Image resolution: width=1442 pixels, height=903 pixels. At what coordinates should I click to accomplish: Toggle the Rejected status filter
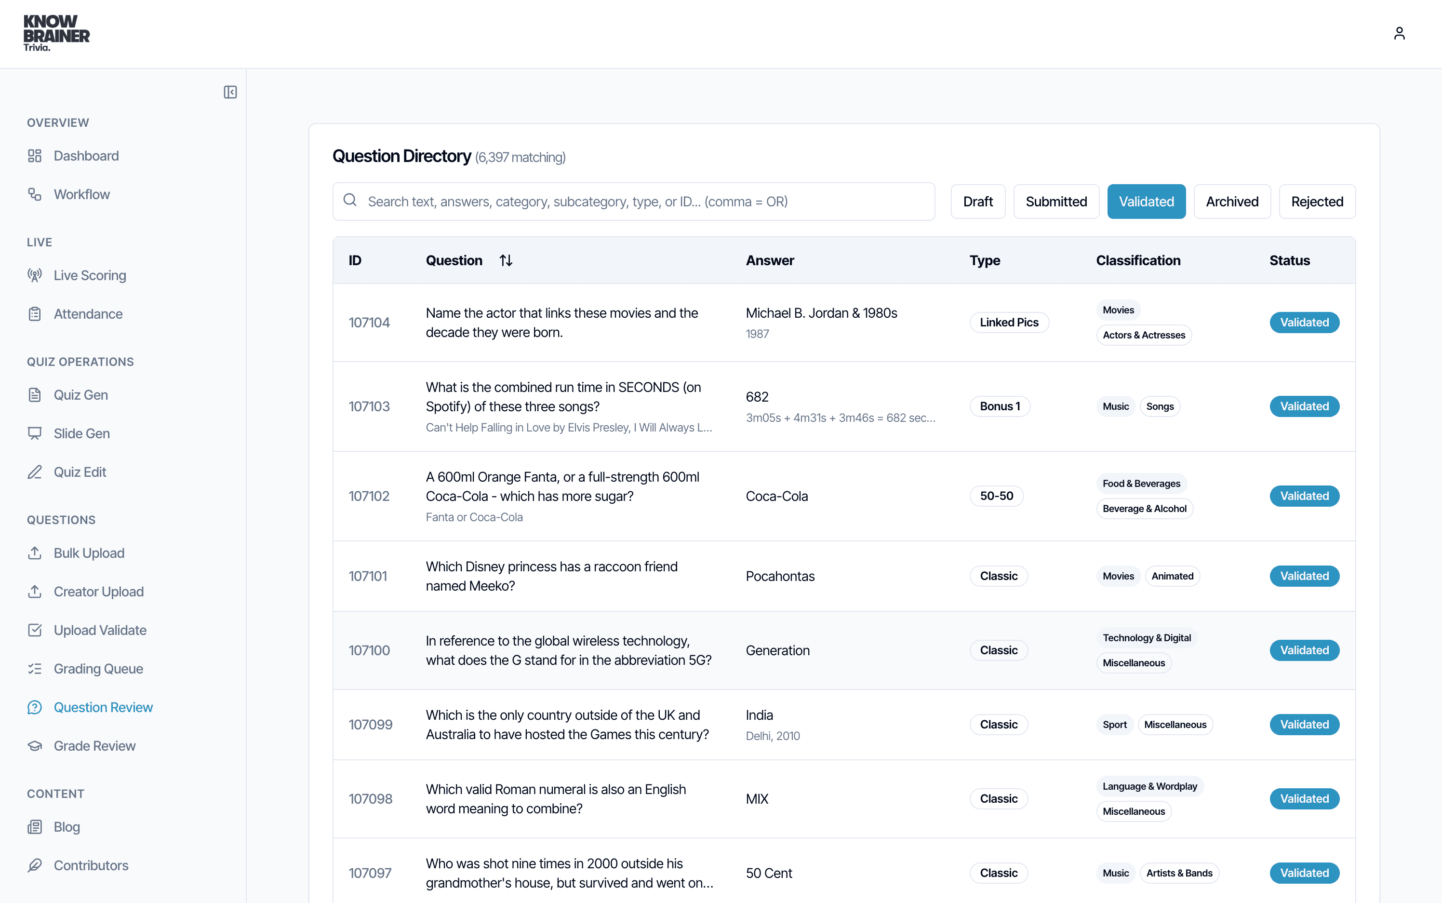click(1317, 201)
